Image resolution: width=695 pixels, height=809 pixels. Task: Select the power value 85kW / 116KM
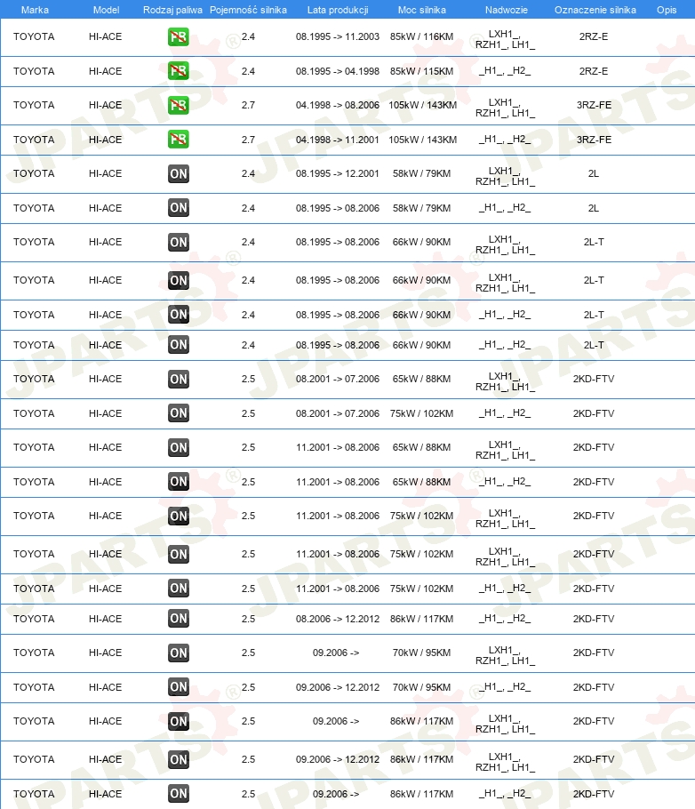421,36
